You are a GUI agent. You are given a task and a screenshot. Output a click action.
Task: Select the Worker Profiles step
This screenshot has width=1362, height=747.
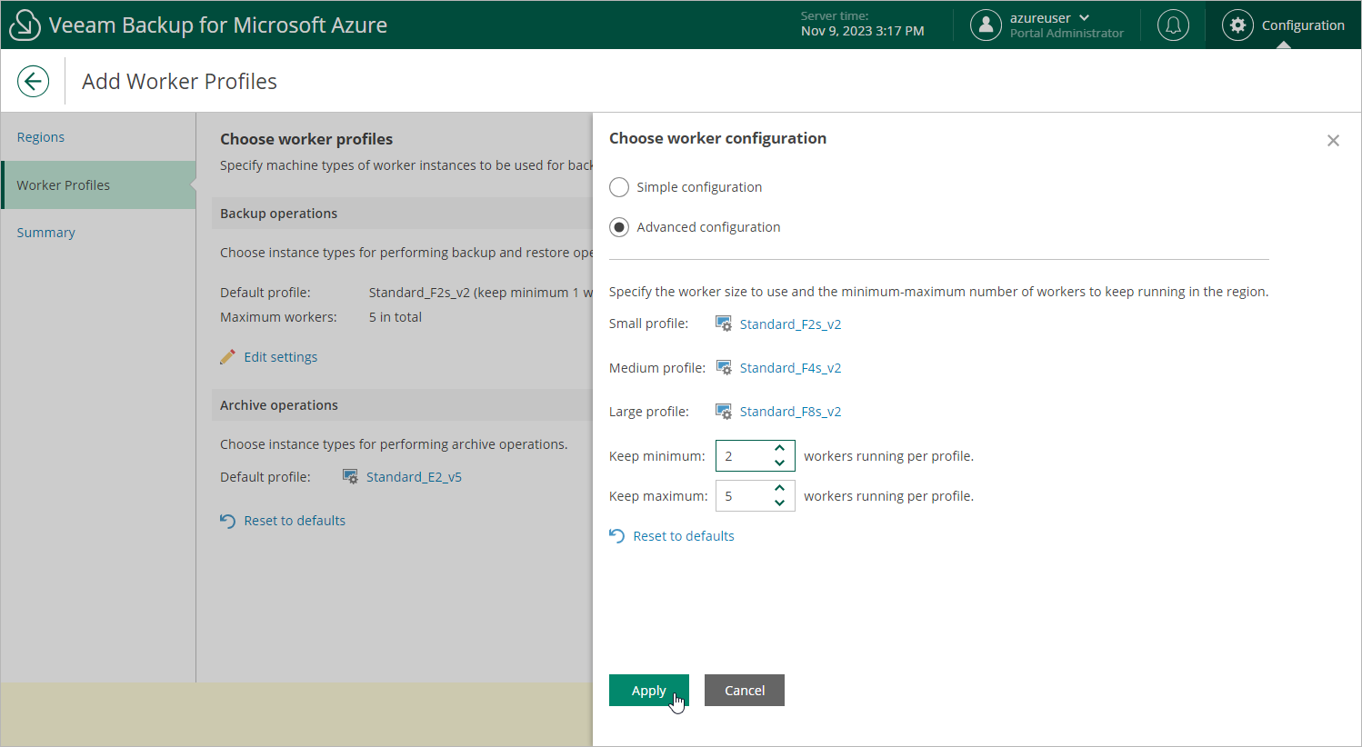tap(98, 185)
